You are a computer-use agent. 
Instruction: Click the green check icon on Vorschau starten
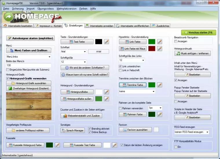186,32
